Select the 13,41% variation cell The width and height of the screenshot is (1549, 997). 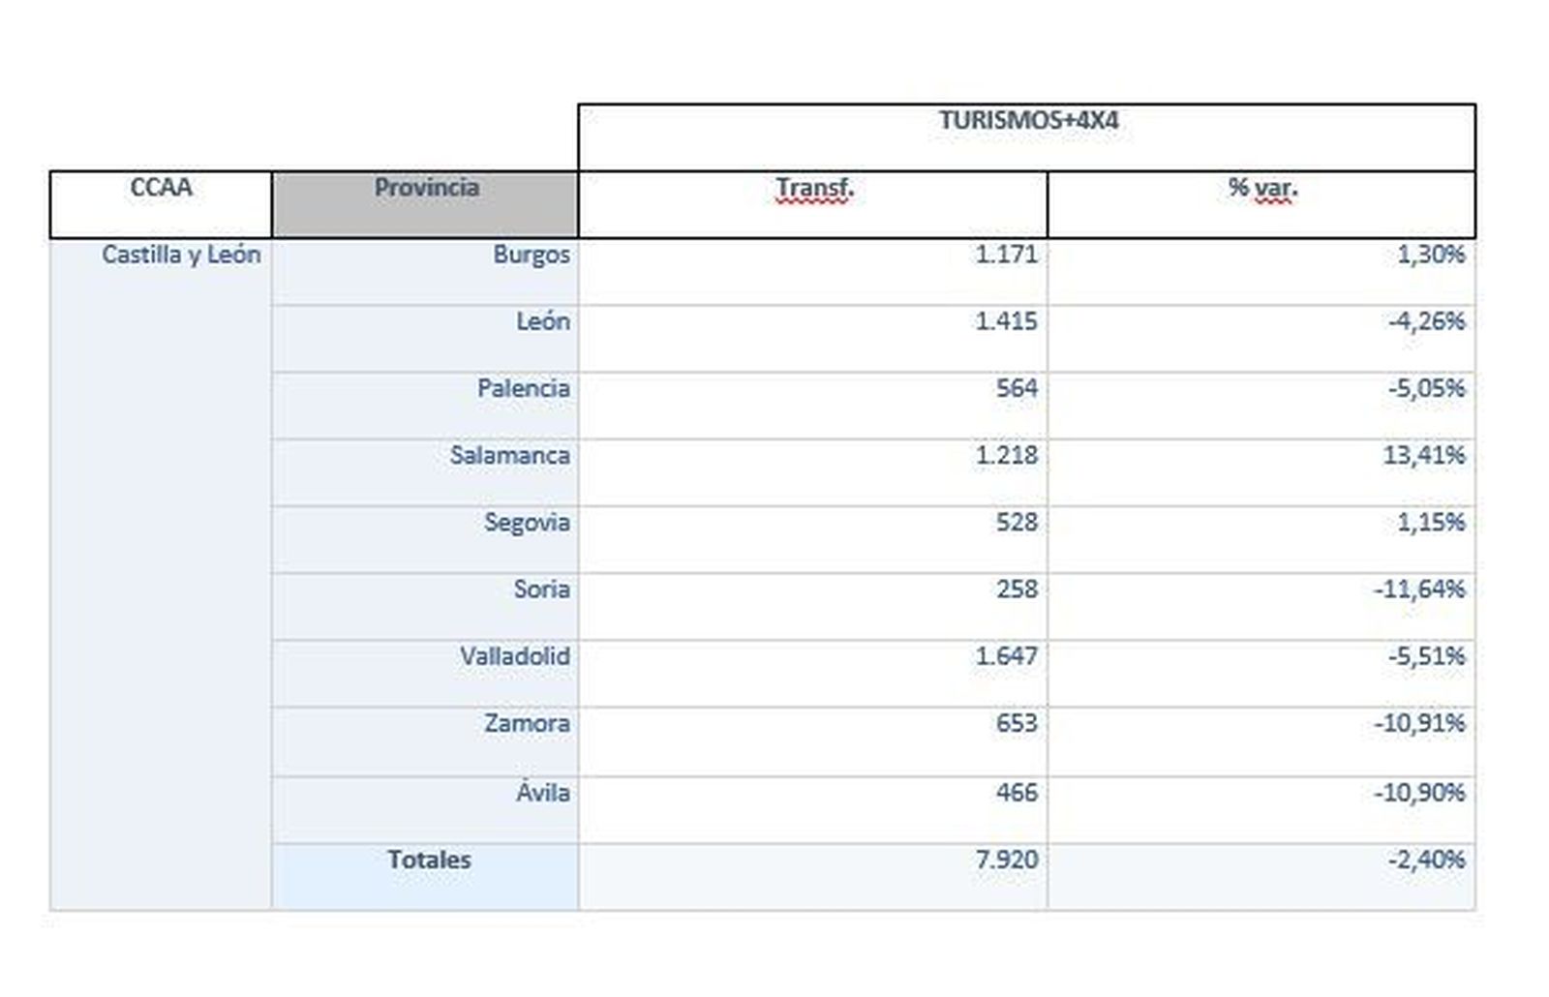coord(1423,456)
